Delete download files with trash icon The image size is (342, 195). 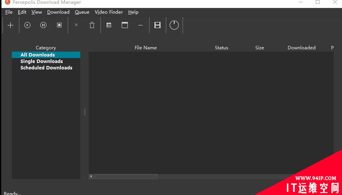pyautogui.click(x=92, y=25)
